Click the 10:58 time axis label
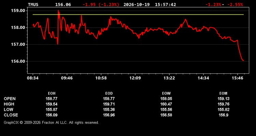The image size is (256, 136). pos(101,78)
